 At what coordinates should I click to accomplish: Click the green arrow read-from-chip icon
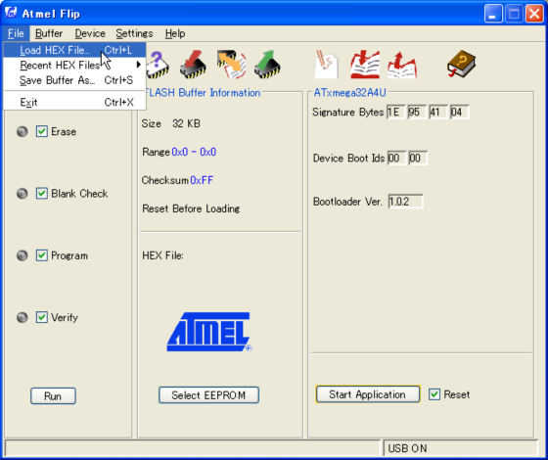267,65
